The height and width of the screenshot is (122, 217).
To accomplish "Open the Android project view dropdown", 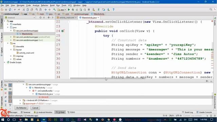I will (20, 18).
